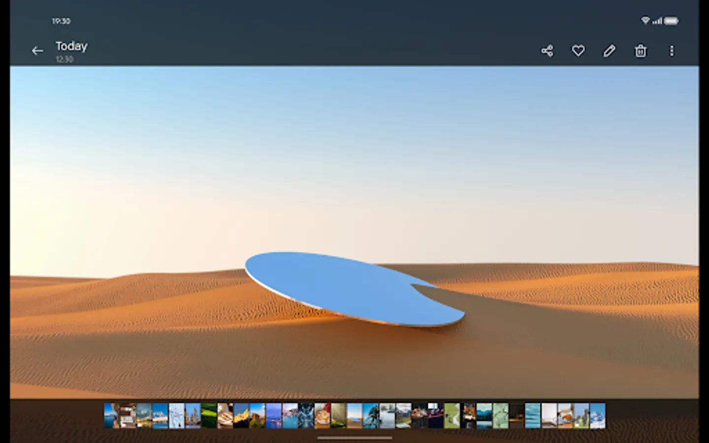Screen dimensions: 709x443
Task: Open the three-dot overflow menu
Action: point(672,50)
